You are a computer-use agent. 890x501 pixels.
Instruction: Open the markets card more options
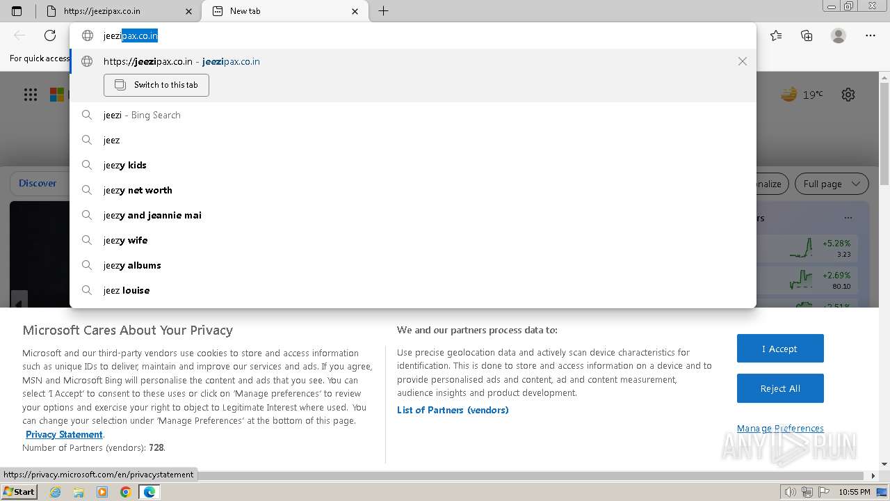[848, 218]
